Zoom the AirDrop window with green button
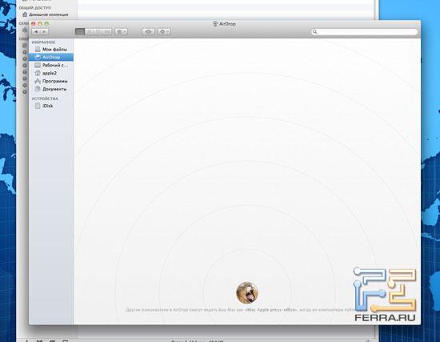Viewport: 440px width, 342px height. click(x=46, y=23)
